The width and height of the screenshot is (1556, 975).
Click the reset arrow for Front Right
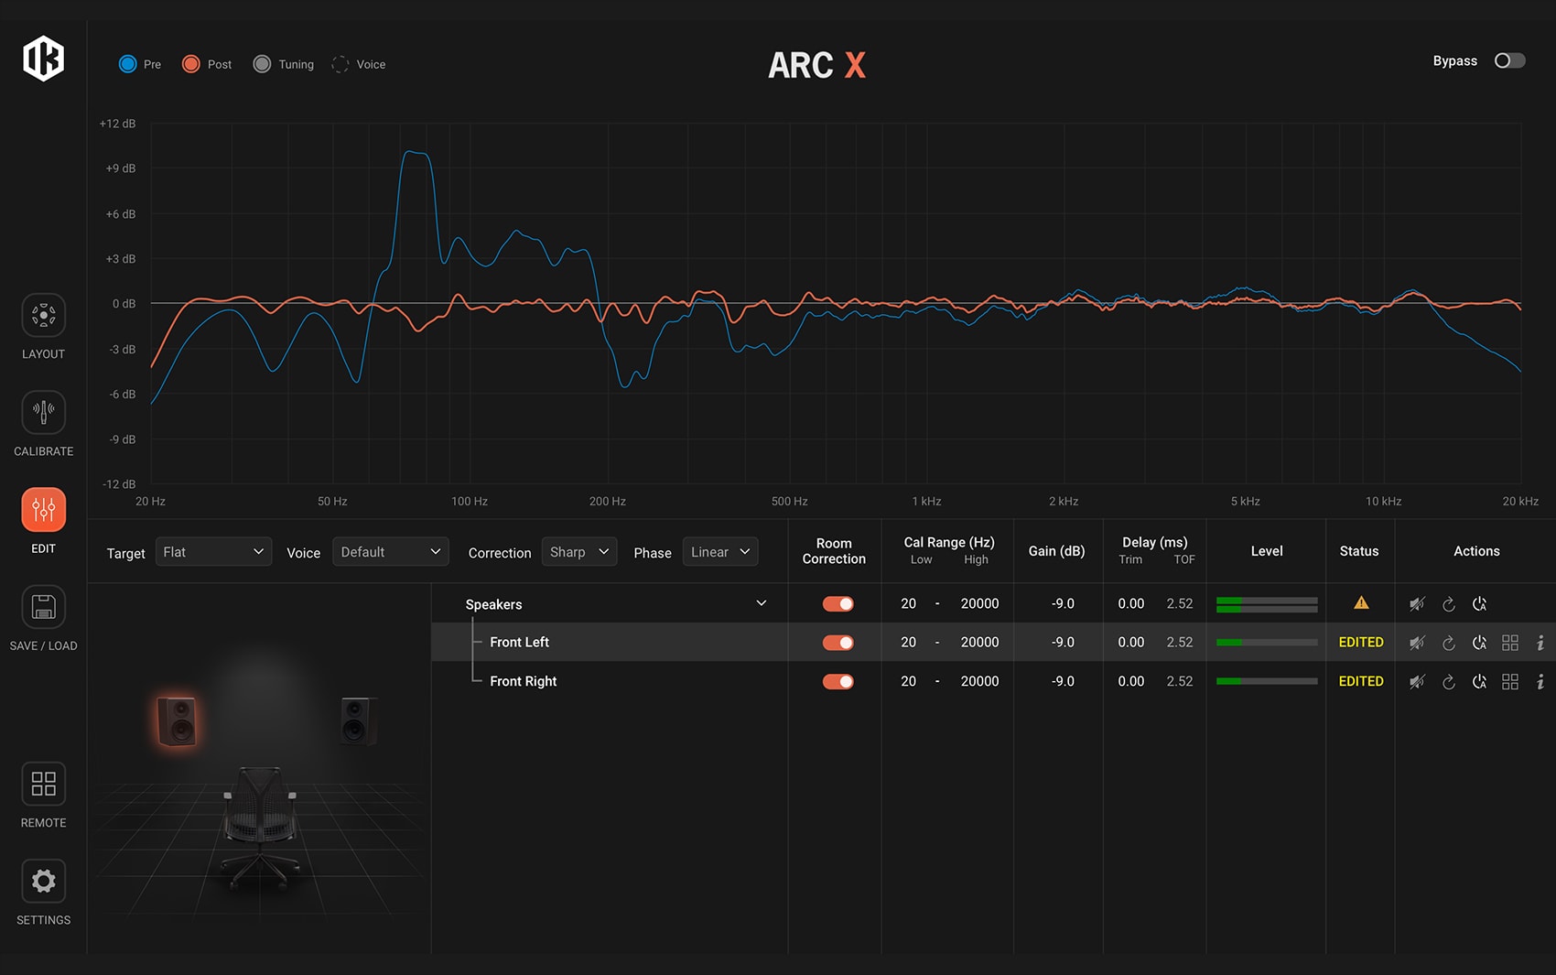pyautogui.click(x=1448, y=682)
